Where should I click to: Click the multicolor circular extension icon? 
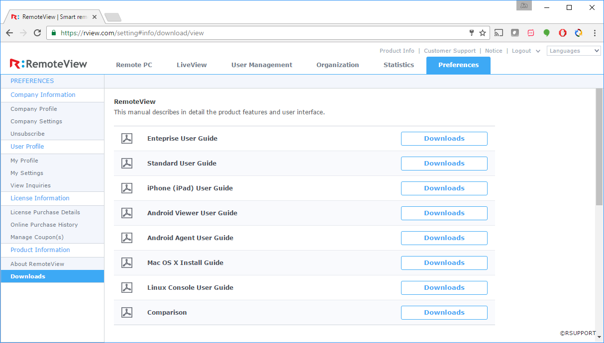point(579,33)
